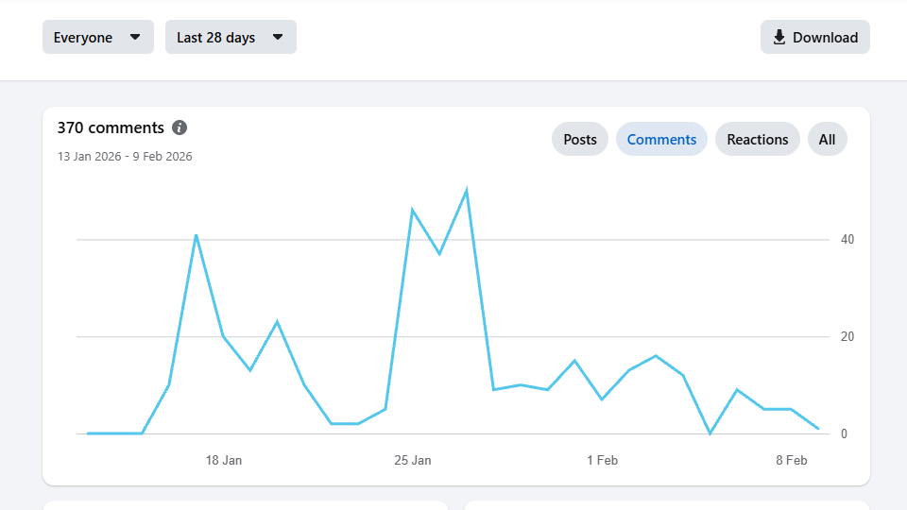Open the Everyone audience dropdown
This screenshot has height=510, width=907.
point(97,38)
